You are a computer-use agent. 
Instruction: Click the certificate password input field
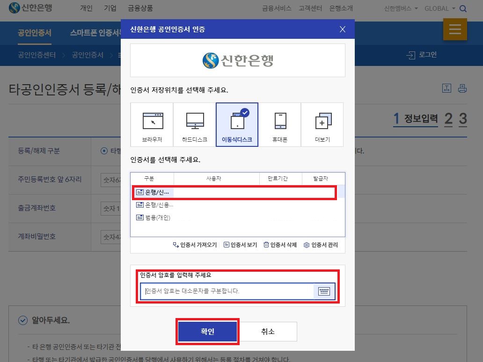(x=227, y=291)
